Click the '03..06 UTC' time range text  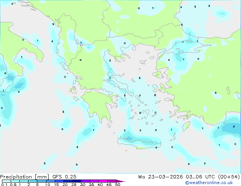click(200, 177)
